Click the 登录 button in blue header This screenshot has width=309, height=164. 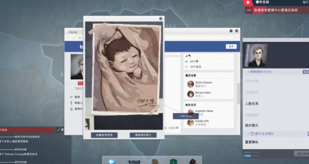coord(231,47)
